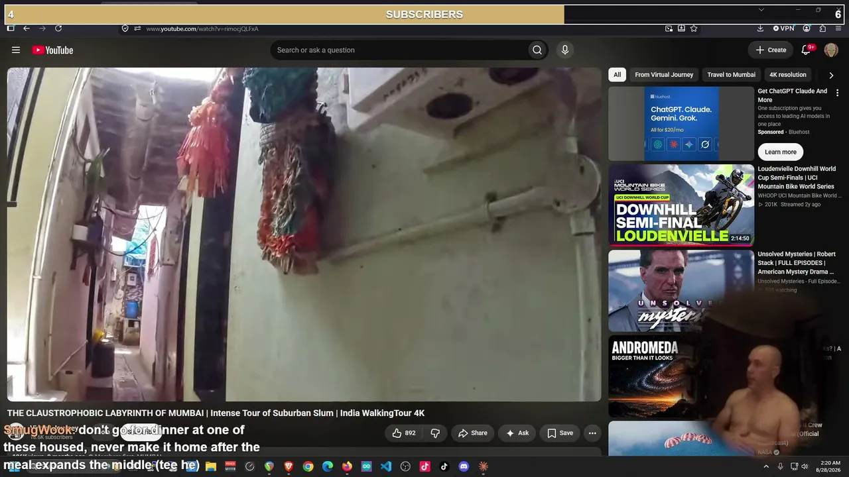The image size is (849, 477).
Task: Open the account avatar menu
Action: click(x=831, y=50)
